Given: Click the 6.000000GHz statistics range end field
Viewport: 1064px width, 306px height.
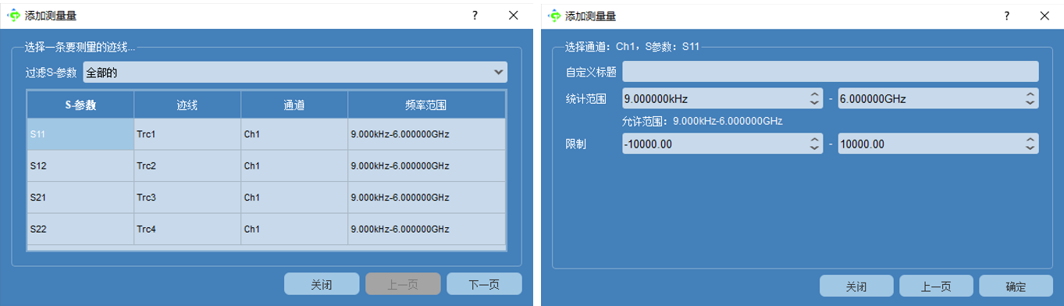Looking at the screenshot, I should click(x=938, y=98).
